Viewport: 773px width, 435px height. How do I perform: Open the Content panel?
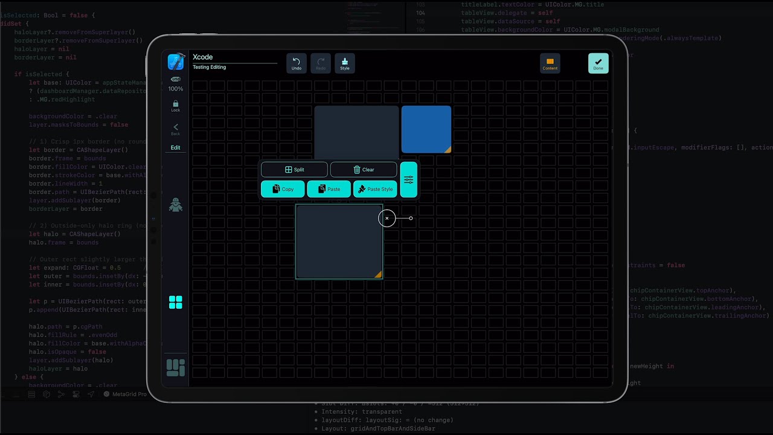point(550,63)
